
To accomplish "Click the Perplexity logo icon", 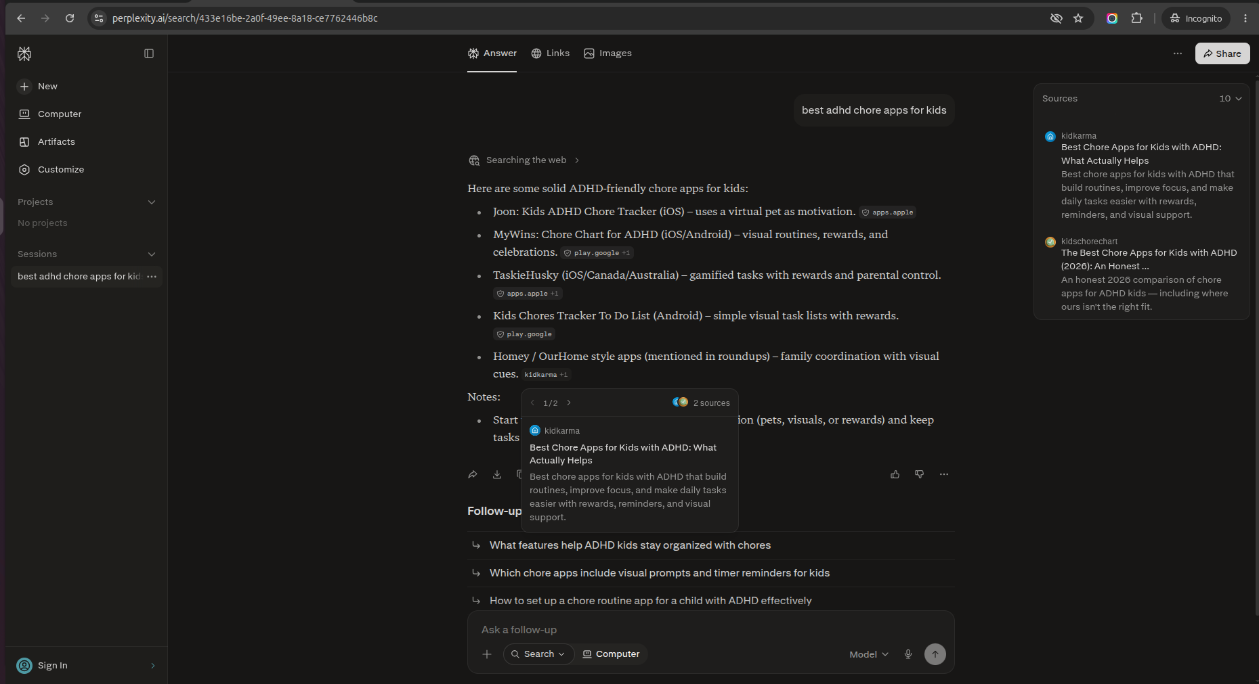I will pos(24,53).
